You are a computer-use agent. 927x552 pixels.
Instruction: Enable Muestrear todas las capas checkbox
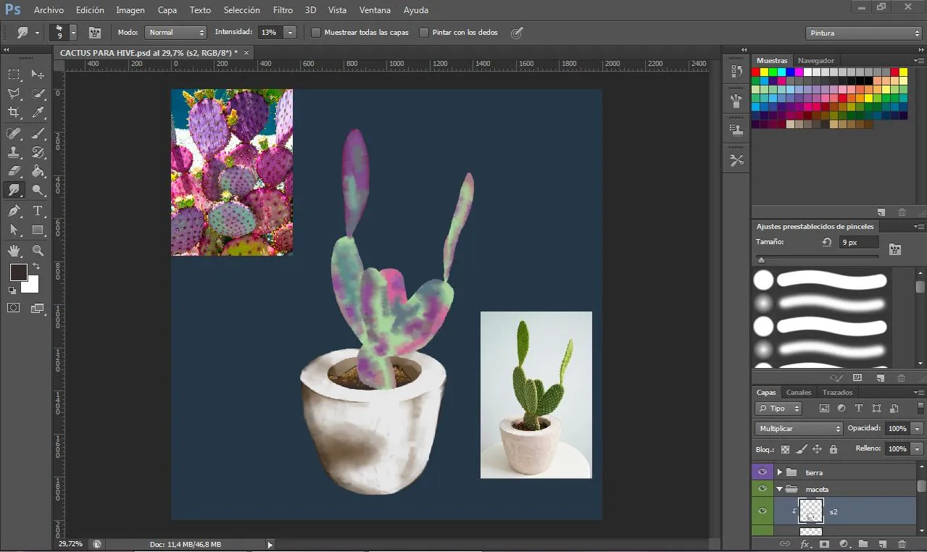click(316, 33)
